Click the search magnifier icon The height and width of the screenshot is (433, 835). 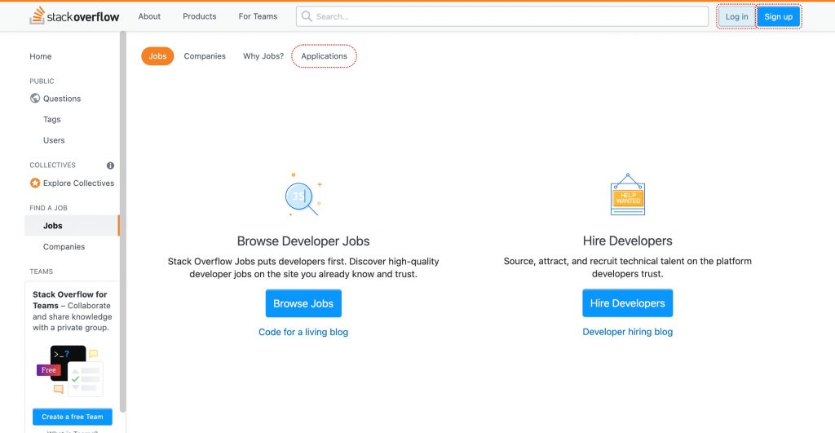[x=307, y=16]
